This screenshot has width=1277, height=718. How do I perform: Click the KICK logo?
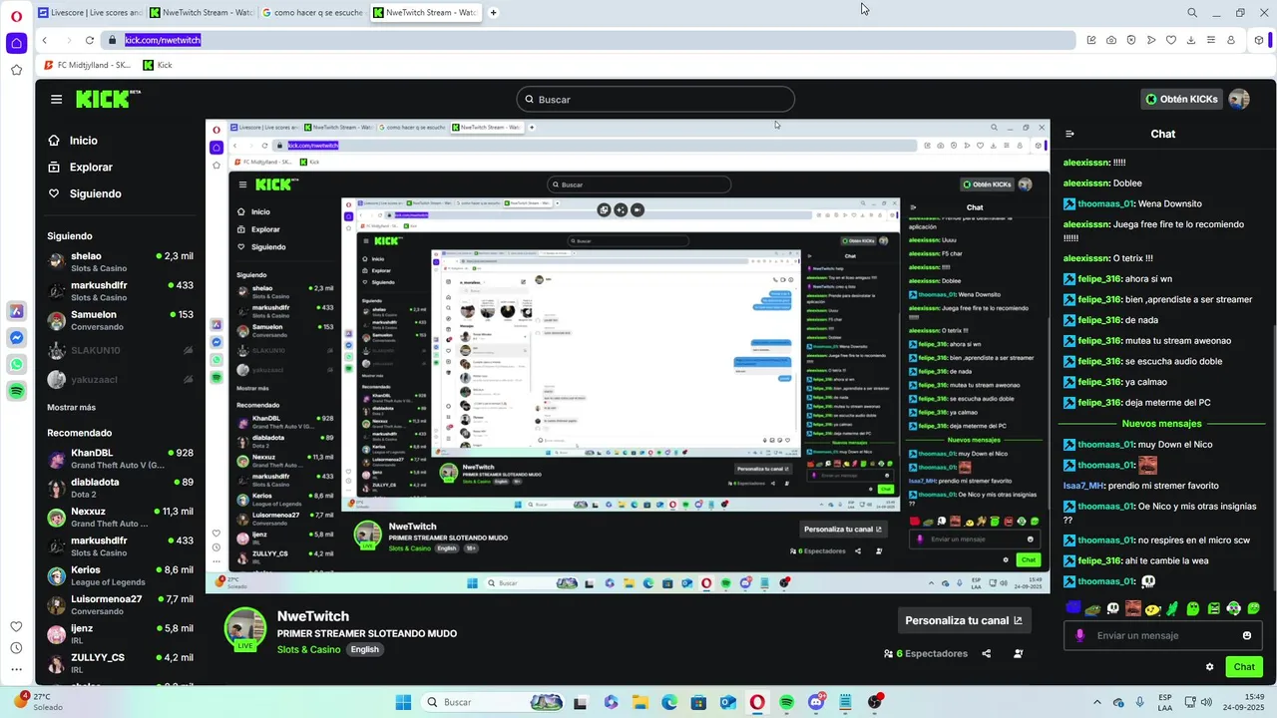click(108, 99)
